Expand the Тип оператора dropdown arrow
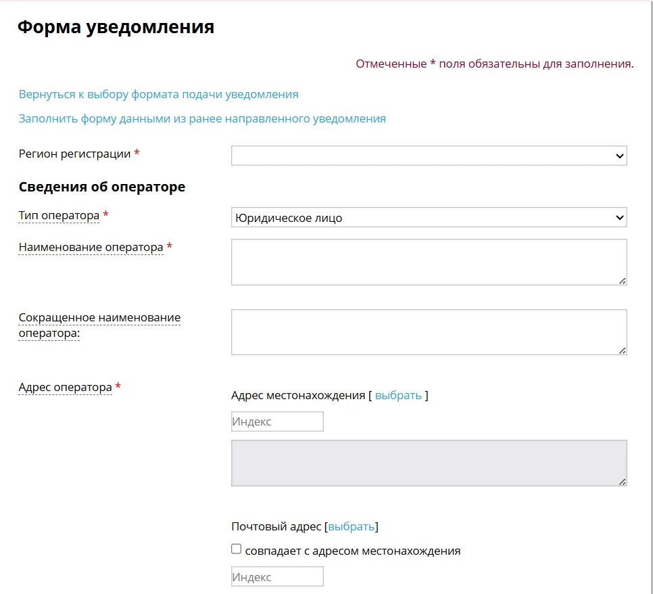The height and width of the screenshot is (594, 653). pos(619,218)
